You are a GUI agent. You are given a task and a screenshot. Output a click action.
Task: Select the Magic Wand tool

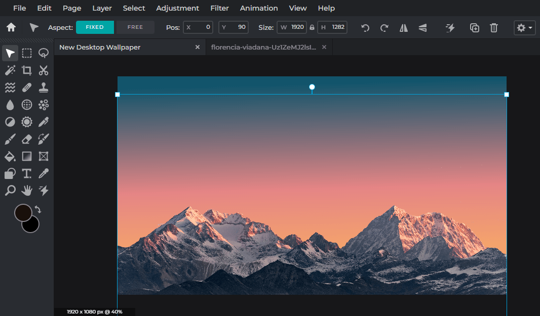tap(10, 70)
